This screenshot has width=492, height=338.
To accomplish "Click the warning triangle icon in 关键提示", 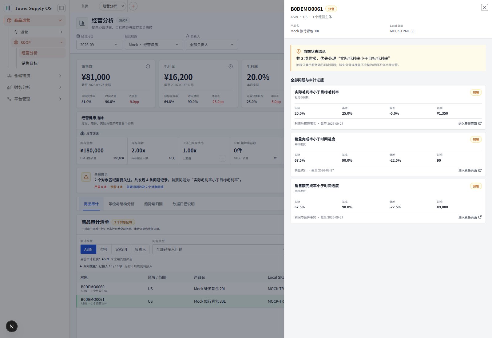I will 86,177.
